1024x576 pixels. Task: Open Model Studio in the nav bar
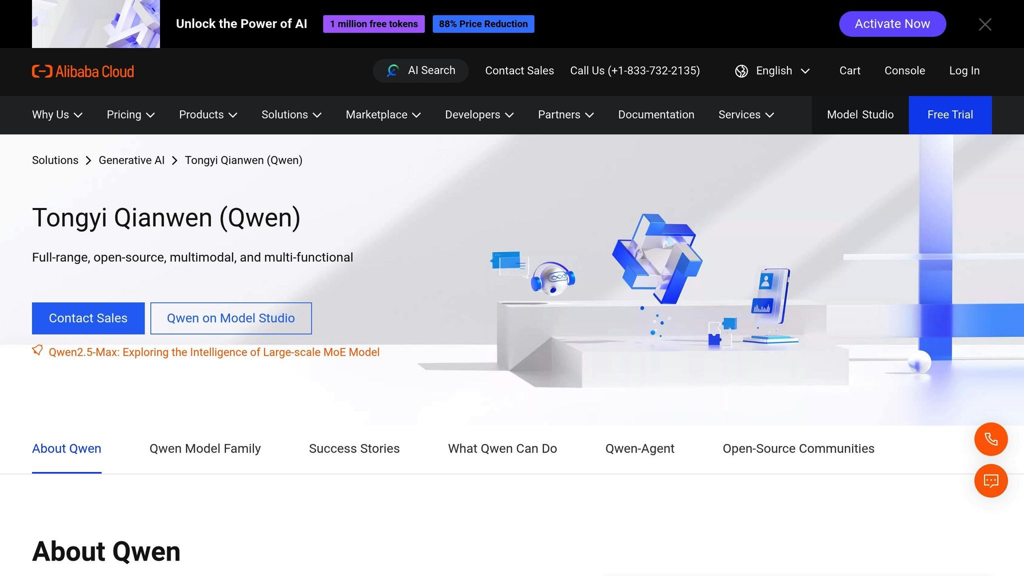pos(860,115)
